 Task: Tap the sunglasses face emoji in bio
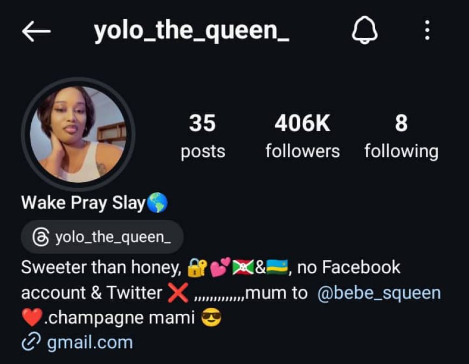(x=211, y=317)
